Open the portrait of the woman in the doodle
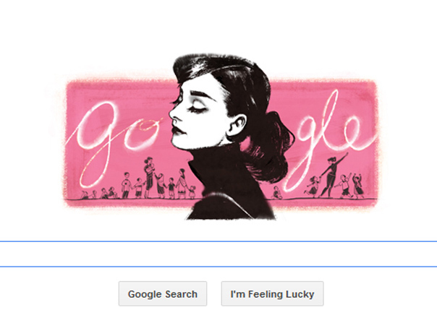This screenshot has width=437, height=328. [x=232, y=137]
